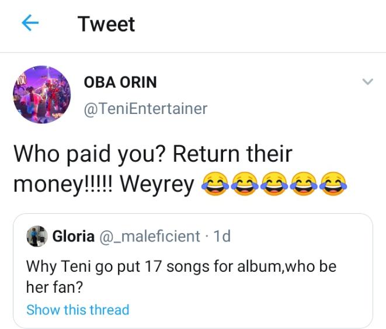Click the "Tweet" header title
The image size is (386, 329).
[106, 24]
